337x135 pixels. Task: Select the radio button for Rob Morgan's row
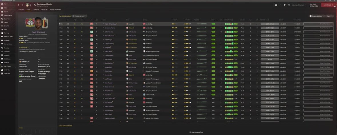point(59,40)
